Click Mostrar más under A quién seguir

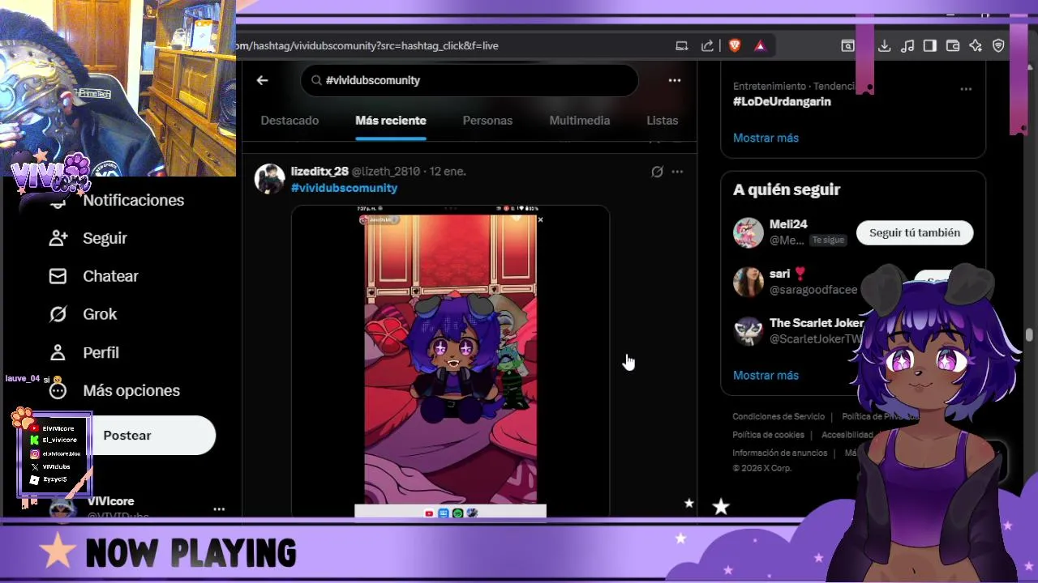(x=766, y=375)
